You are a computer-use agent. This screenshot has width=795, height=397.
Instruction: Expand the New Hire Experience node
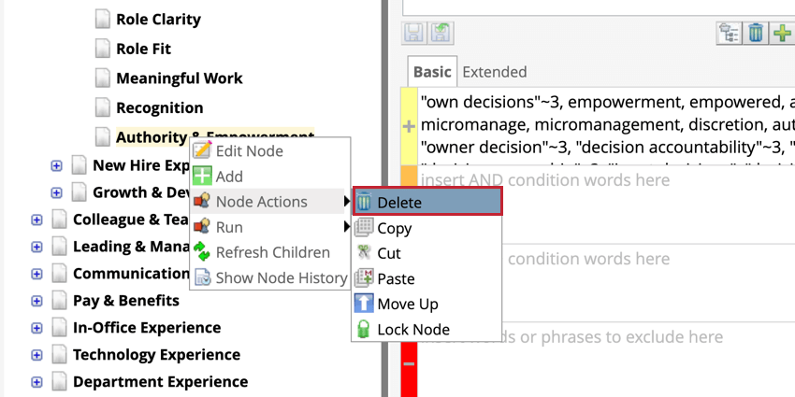[56, 166]
